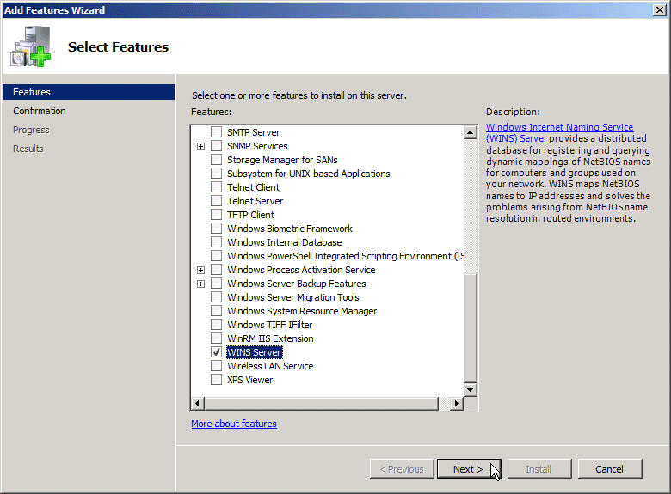Close the Add Features Wizard window
The image size is (671, 494).
click(x=659, y=9)
